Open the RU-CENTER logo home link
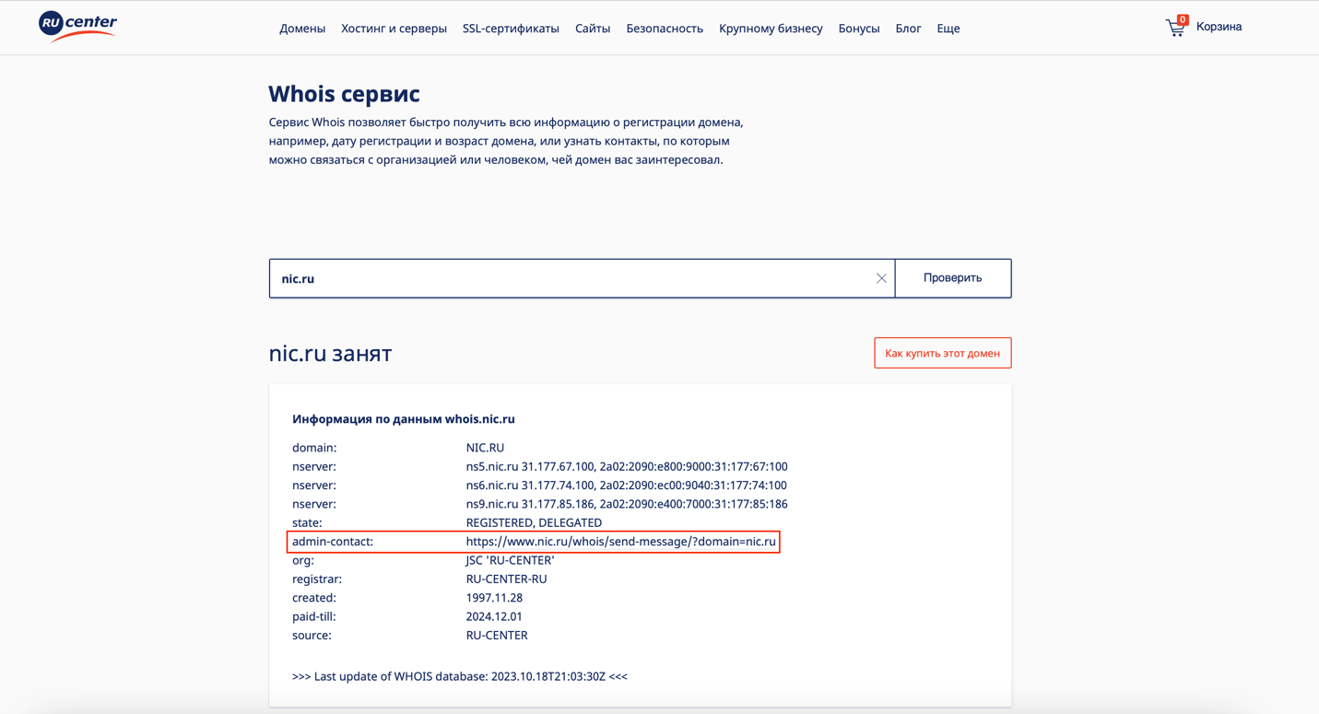Viewport: 1319px width, 714px height. click(x=77, y=26)
